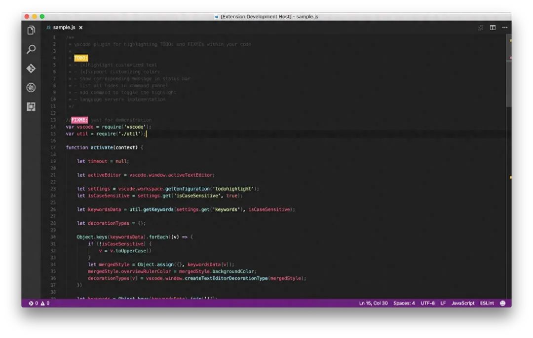Viewport: 533px width, 338px height.
Task: Click the open changes icon in editor toolbar
Action: click(x=480, y=28)
